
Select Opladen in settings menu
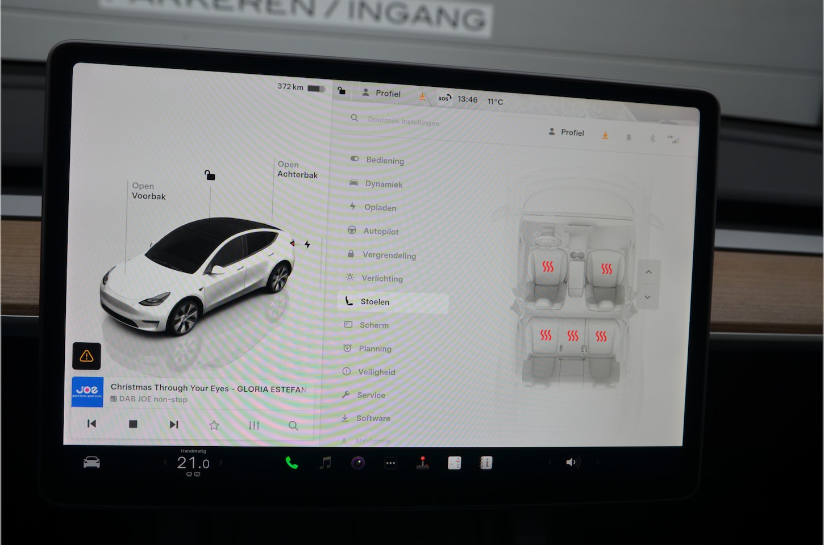click(380, 208)
